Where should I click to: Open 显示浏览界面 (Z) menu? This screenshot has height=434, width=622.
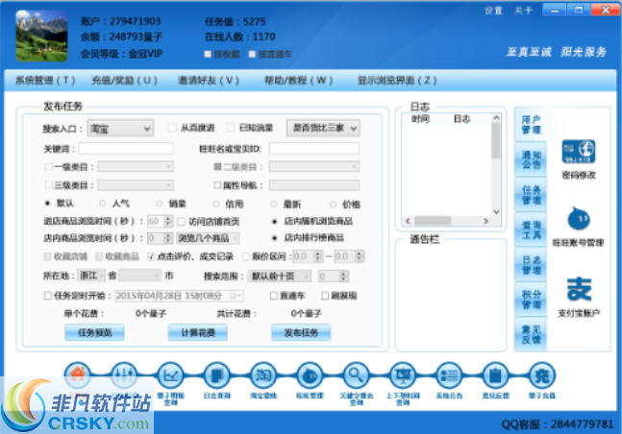(397, 81)
